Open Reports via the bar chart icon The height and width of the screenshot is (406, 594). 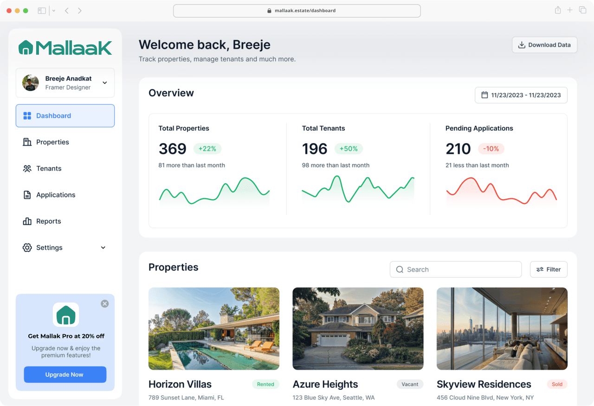(x=27, y=222)
